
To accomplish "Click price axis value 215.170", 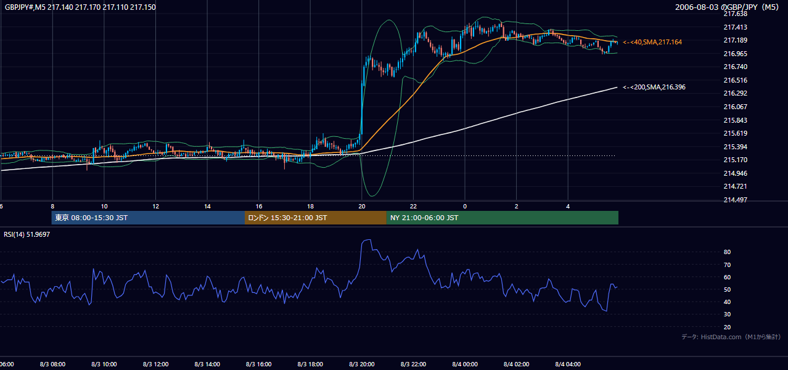I will point(735,160).
